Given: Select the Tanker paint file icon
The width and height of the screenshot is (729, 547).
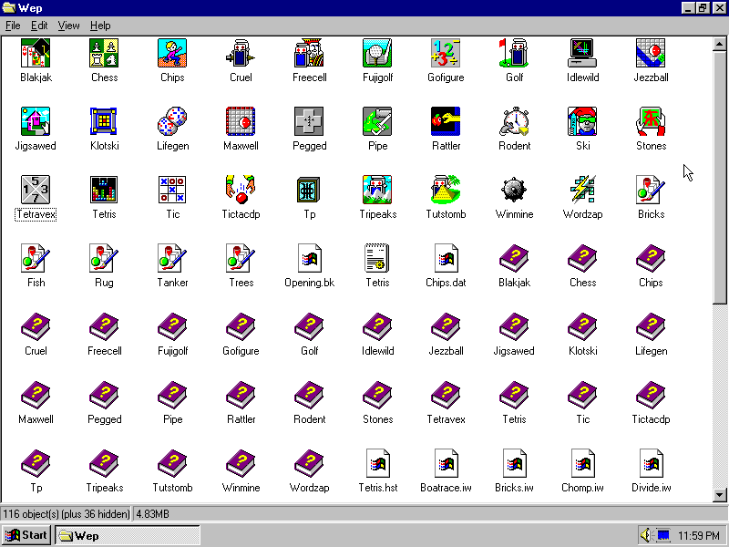Looking at the screenshot, I should pyautogui.click(x=172, y=258).
